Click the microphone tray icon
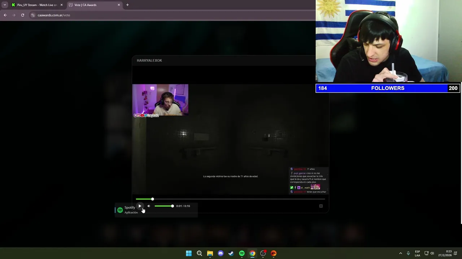This screenshot has width=462, height=259. tap(408, 253)
